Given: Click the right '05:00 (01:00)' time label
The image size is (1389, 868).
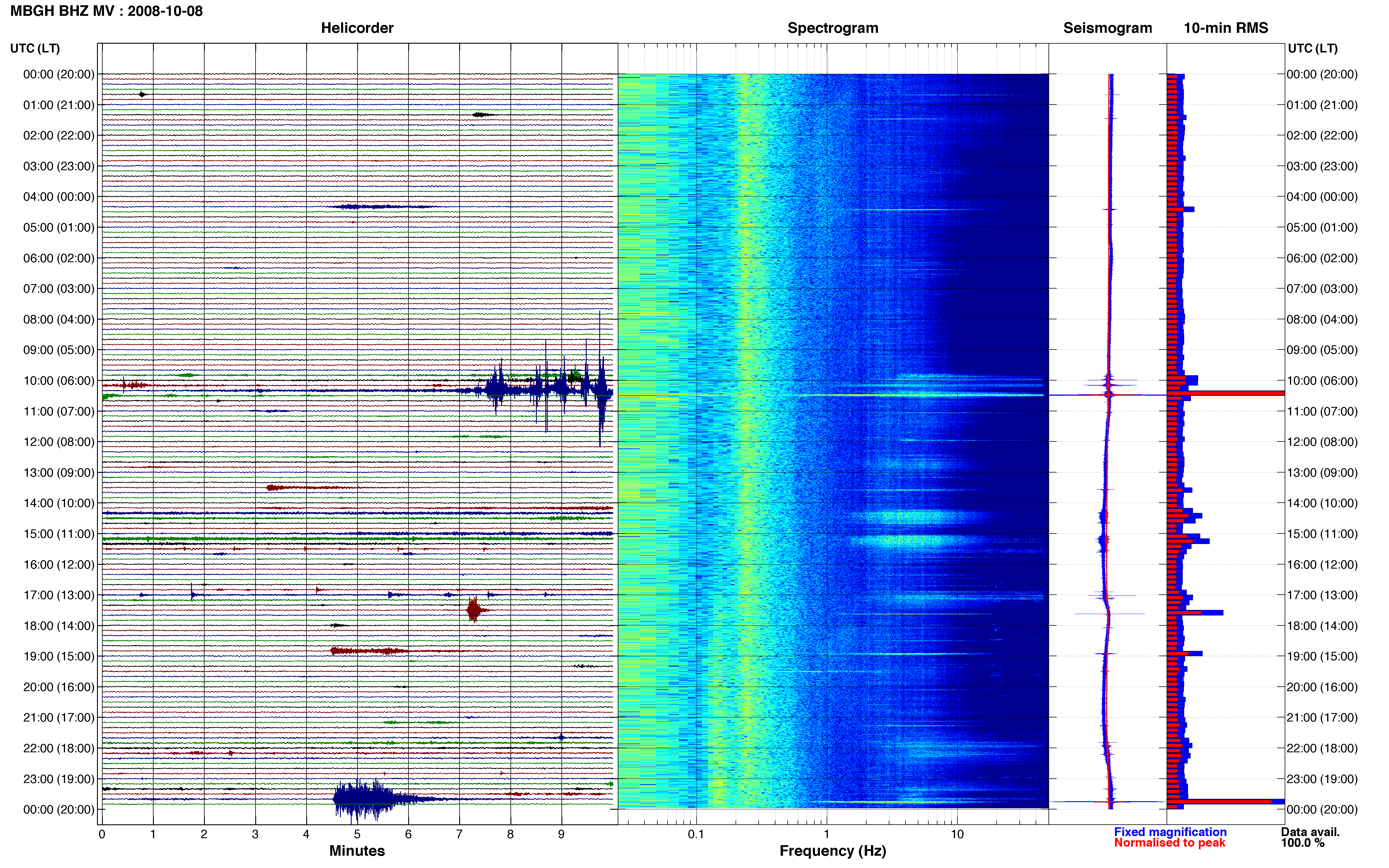Looking at the screenshot, I should click(x=1322, y=227).
